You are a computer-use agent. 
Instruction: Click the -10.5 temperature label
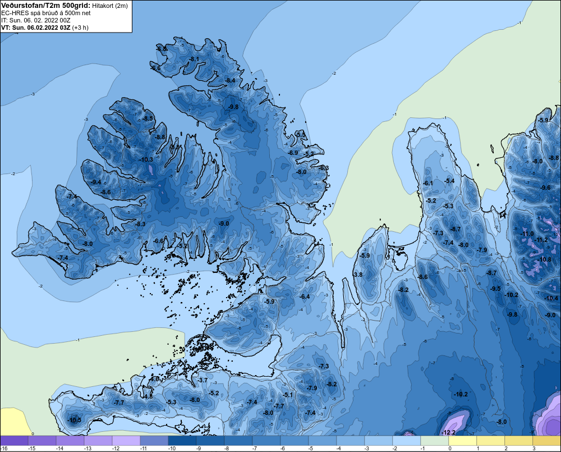74,420
